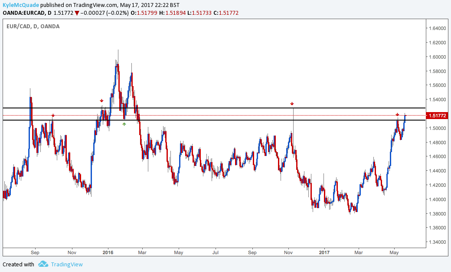This screenshot has height=272, width=451.
Task: Click the 1.64000 price axis label
Action: pos(437,28)
